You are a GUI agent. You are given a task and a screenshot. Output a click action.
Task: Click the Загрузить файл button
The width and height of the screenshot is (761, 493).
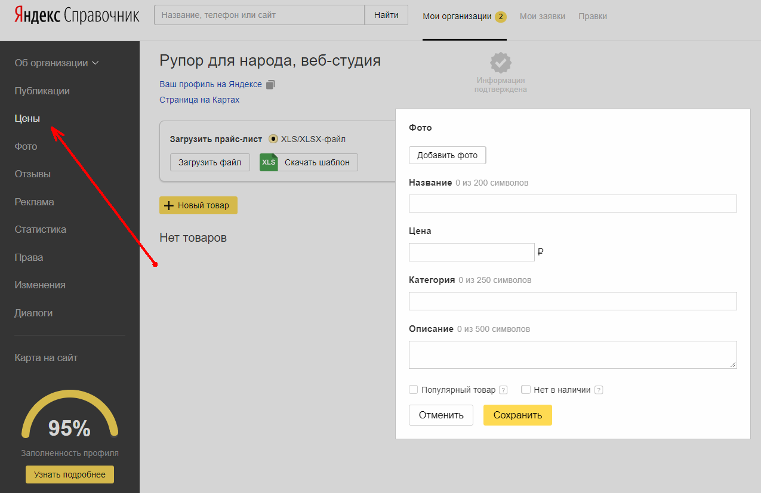tap(210, 162)
